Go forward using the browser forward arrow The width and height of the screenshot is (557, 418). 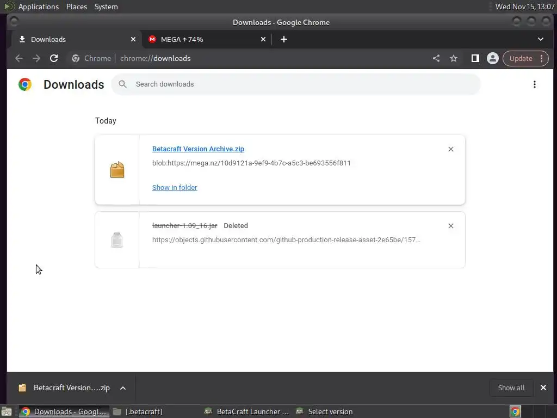pyautogui.click(x=36, y=58)
